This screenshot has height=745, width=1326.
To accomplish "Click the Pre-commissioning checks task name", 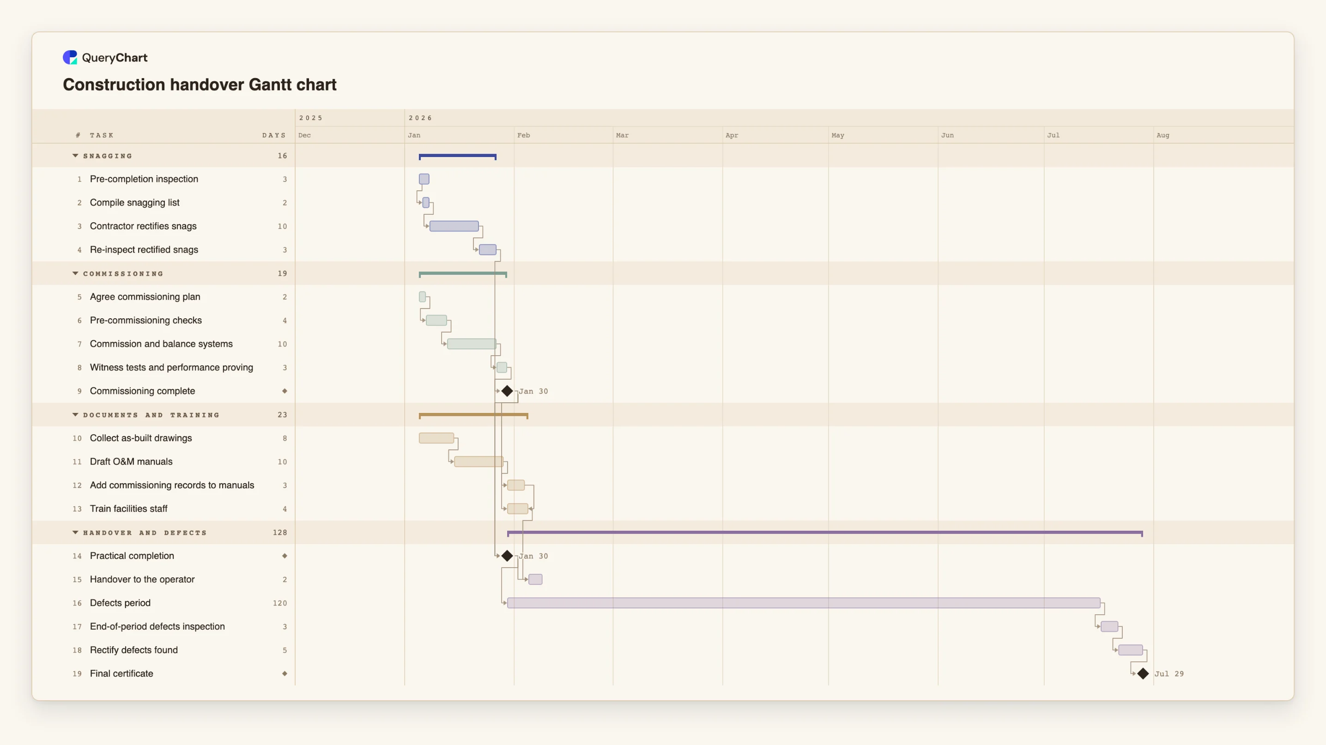I will coord(145,320).
